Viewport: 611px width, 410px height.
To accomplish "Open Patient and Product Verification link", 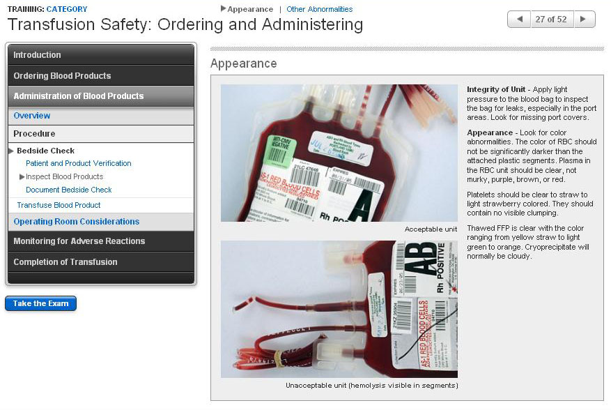I will tap(78, 163).
